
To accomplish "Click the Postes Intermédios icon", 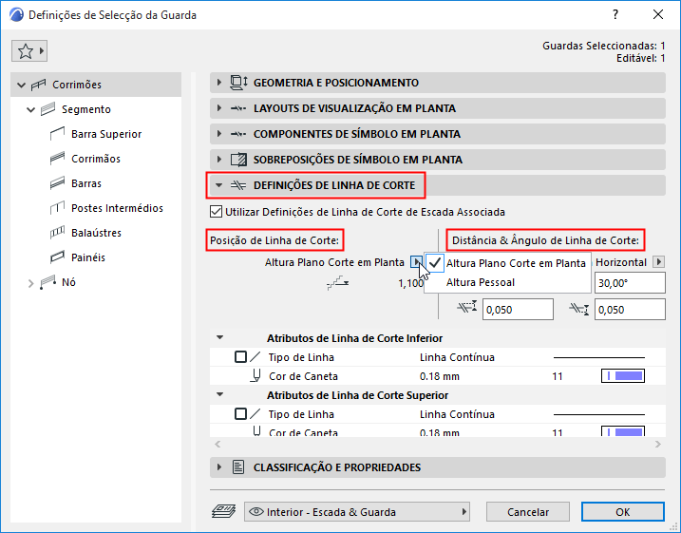I will tap(56, 208).
